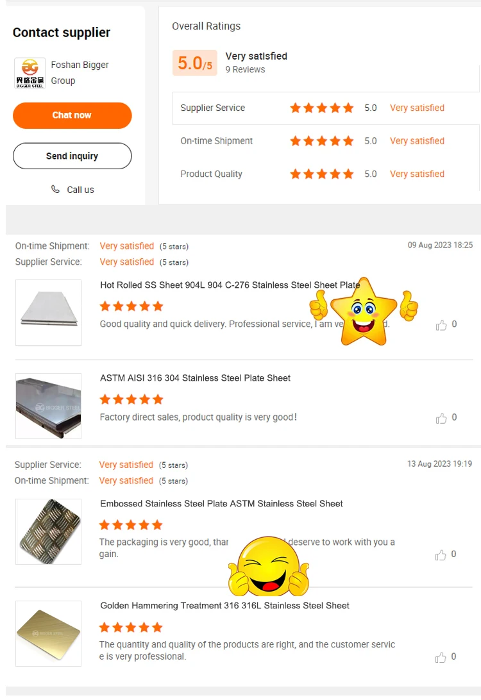The width and height of the screenshot is (481, 700).
Task: Click the Send inquiry button
Action: coord(72,156)
